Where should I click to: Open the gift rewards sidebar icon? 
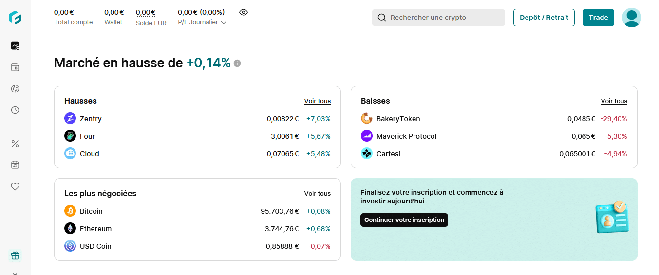pyautogui.click(x=15, y=256)
